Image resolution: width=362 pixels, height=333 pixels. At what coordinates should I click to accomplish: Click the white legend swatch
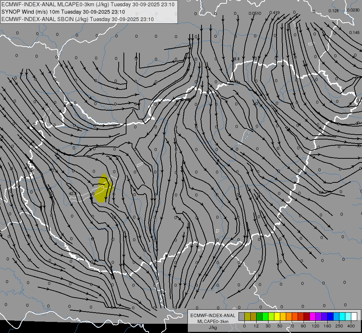point(354,316)
